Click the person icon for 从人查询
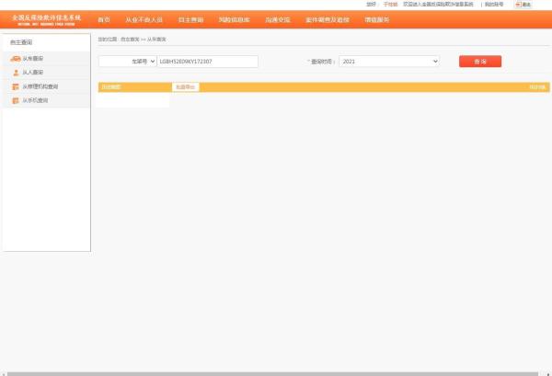Screen dimensions: 552x376 (16, 73)
